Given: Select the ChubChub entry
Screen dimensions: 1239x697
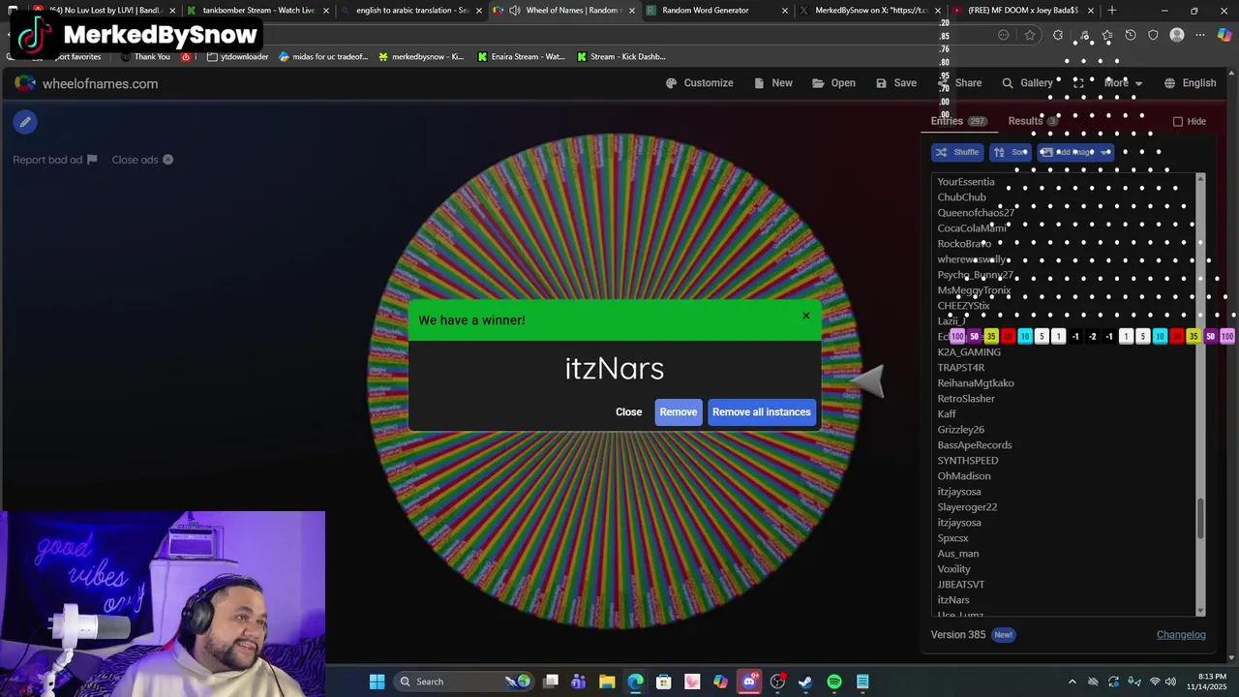Looking at the screenshot, I should point(961,197).
